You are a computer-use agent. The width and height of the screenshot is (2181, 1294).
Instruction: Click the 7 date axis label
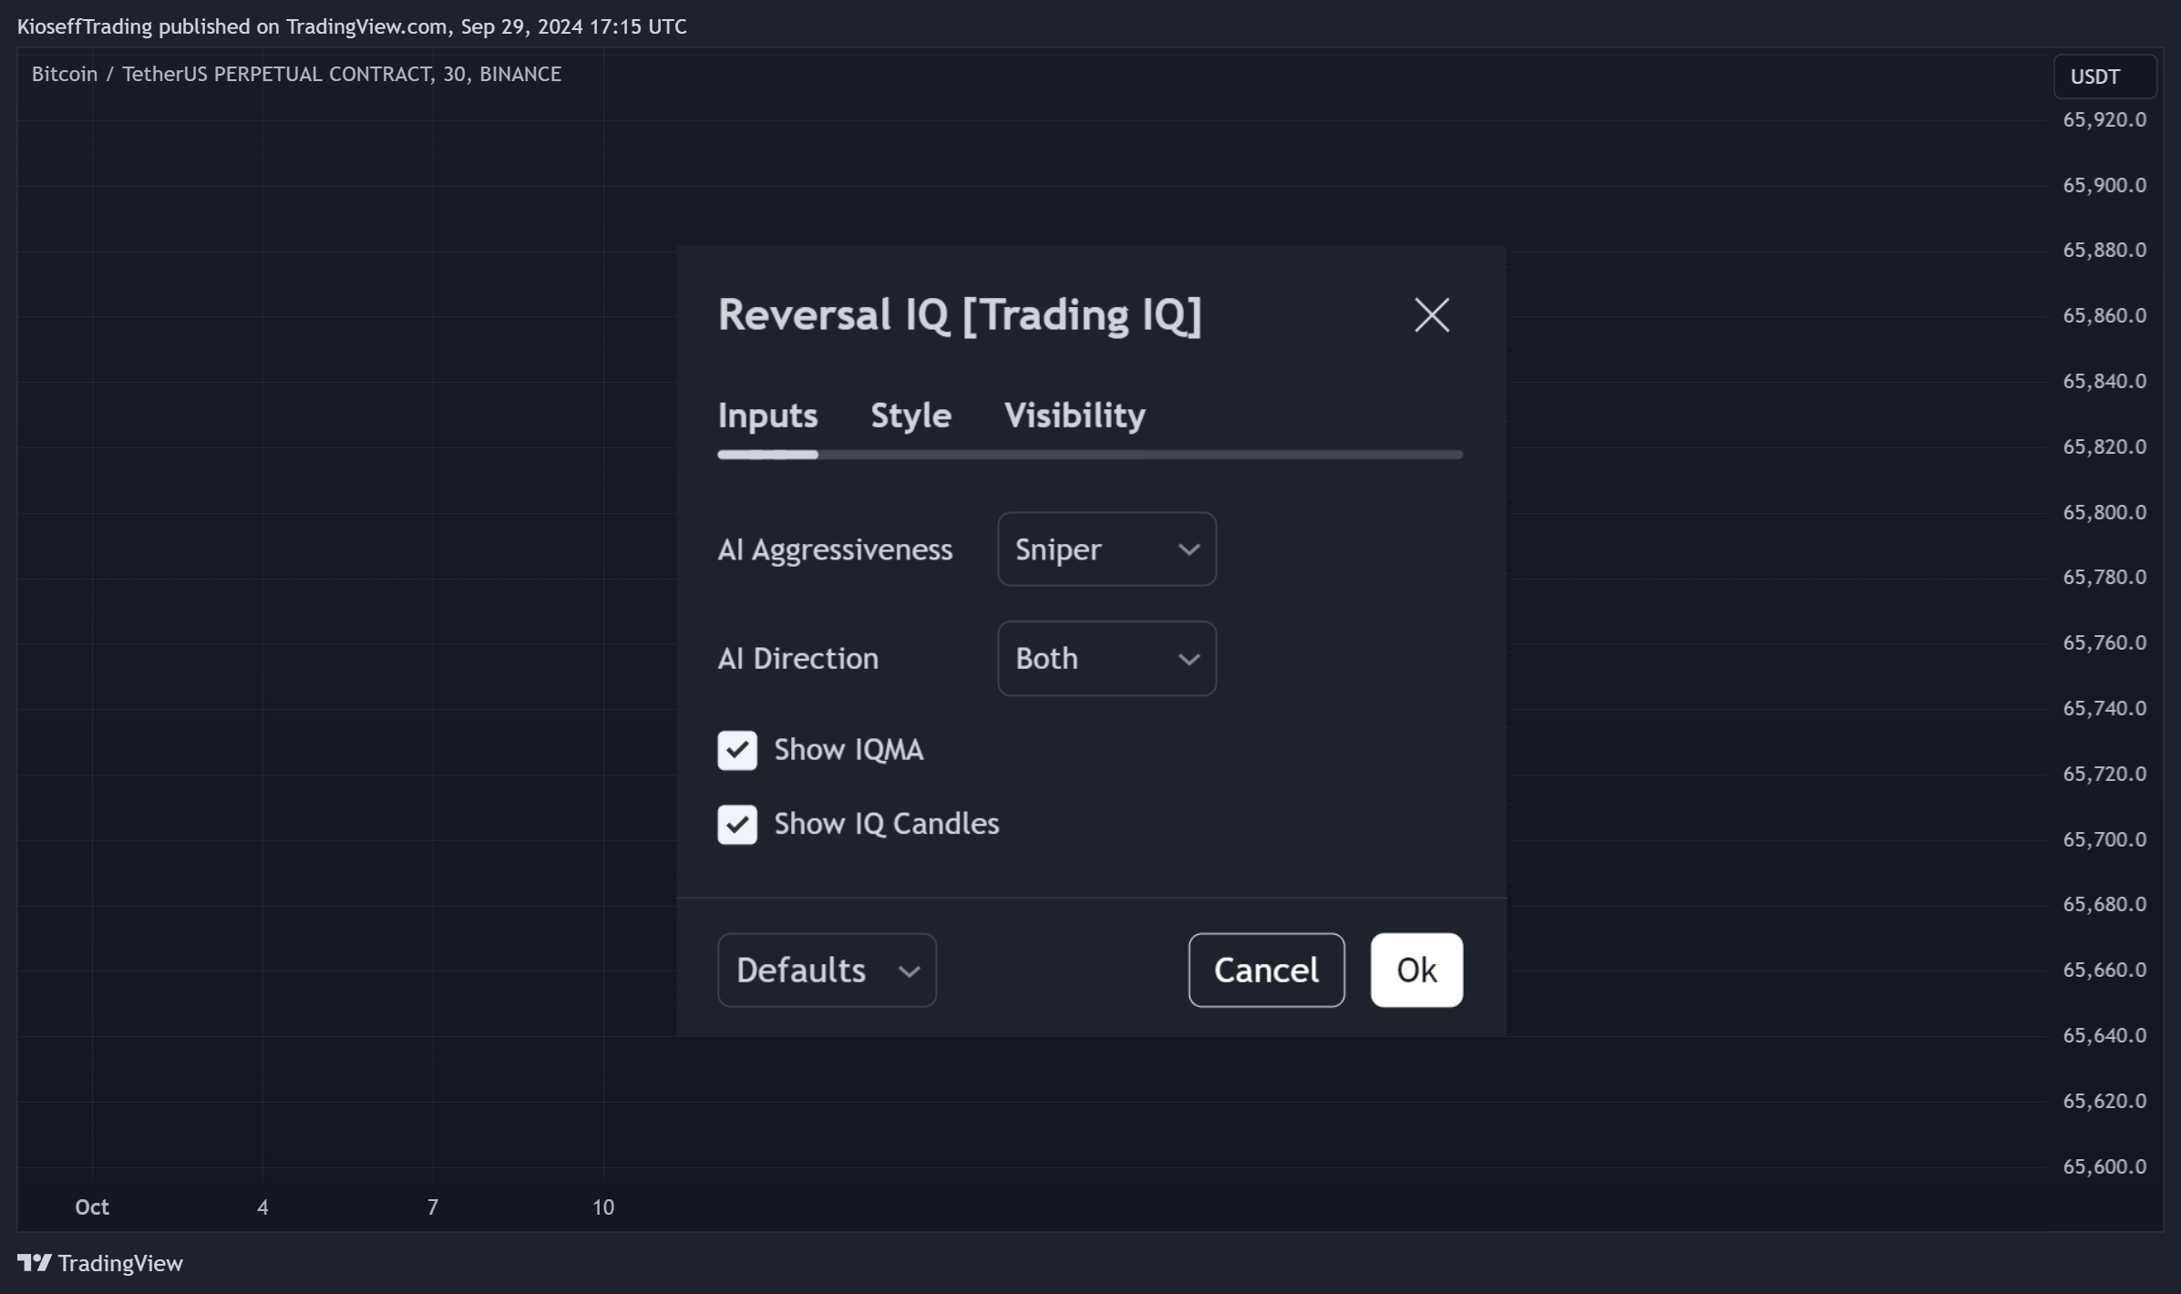pyautogui.click(x=433, y=1207)
